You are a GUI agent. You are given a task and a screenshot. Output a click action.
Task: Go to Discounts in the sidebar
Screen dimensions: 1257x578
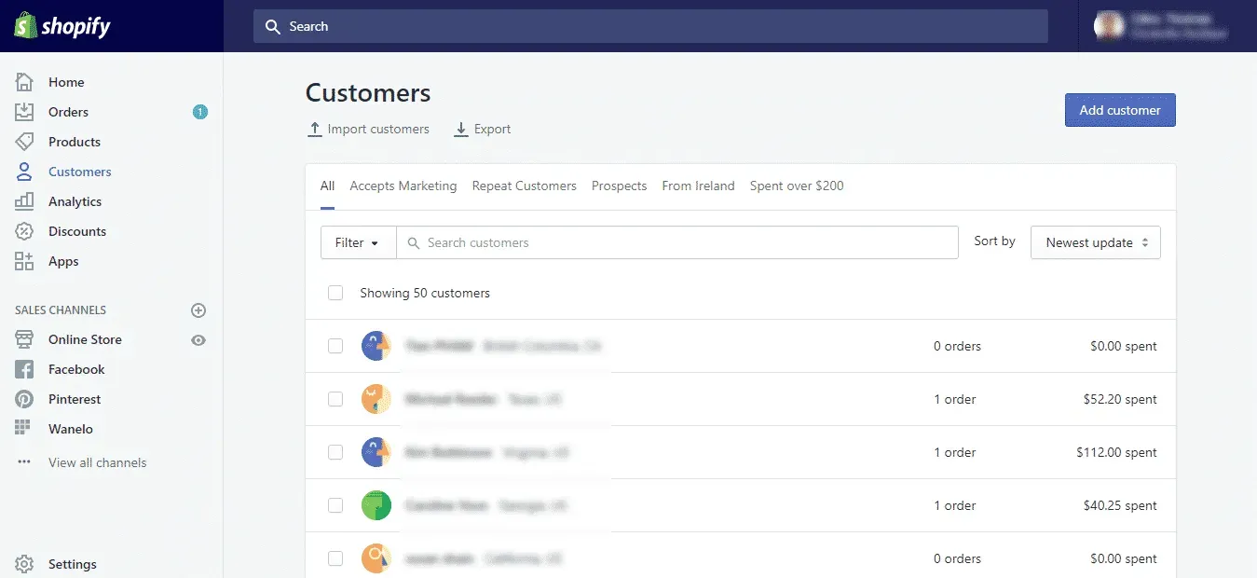pos(76,231)
